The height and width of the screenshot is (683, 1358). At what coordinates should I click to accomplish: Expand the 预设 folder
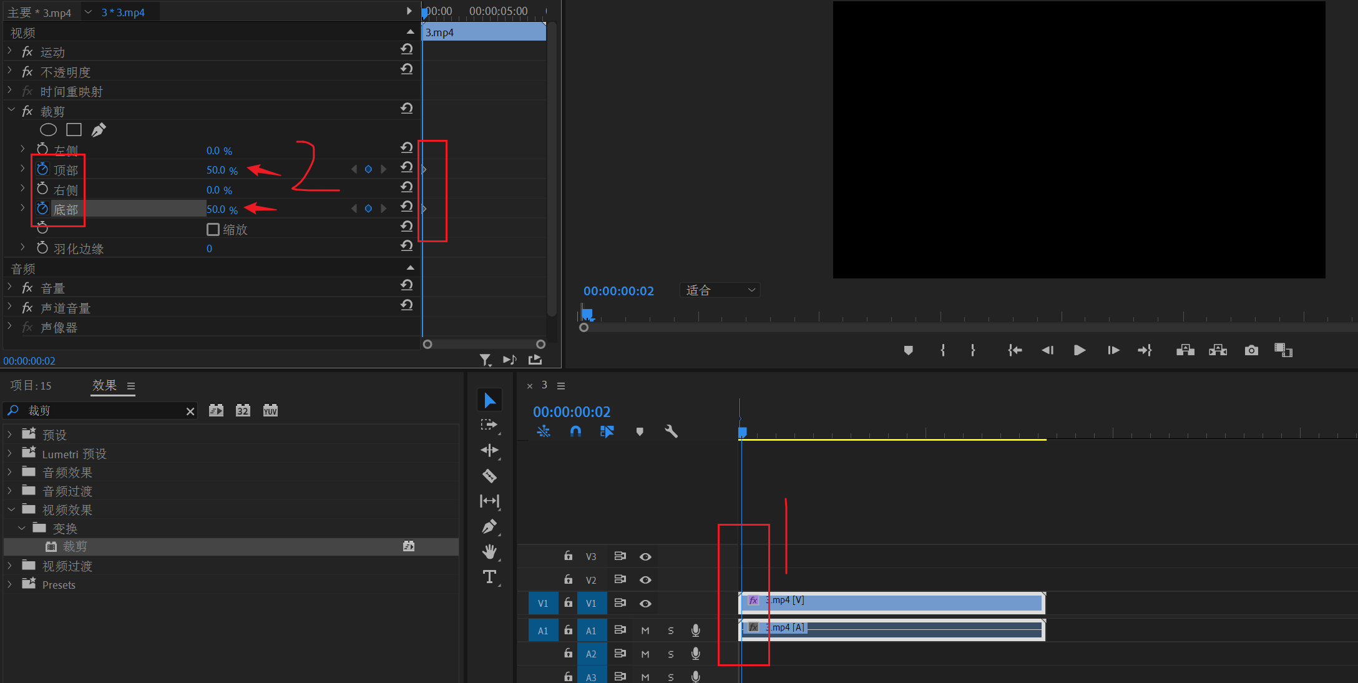(10, 433)
